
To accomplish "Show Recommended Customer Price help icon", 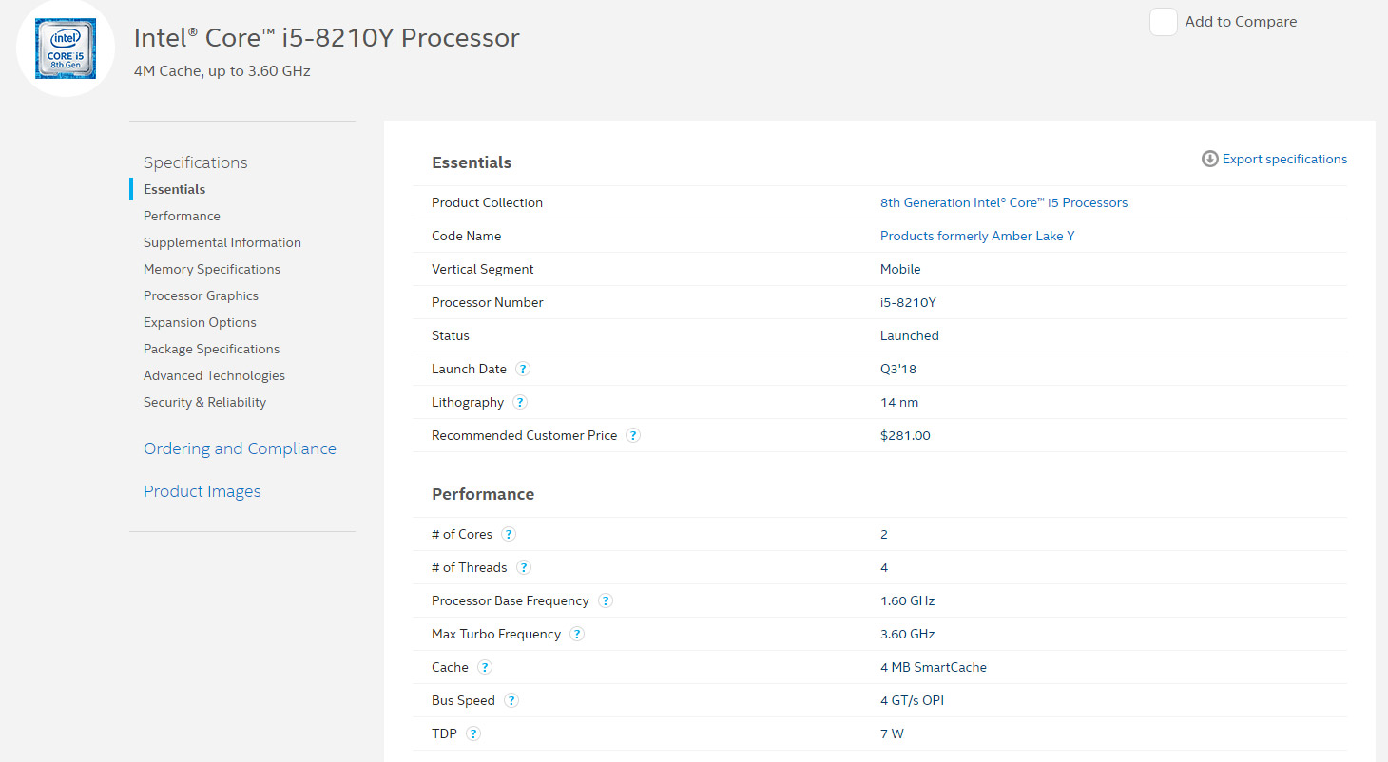I will coord(633,435).
